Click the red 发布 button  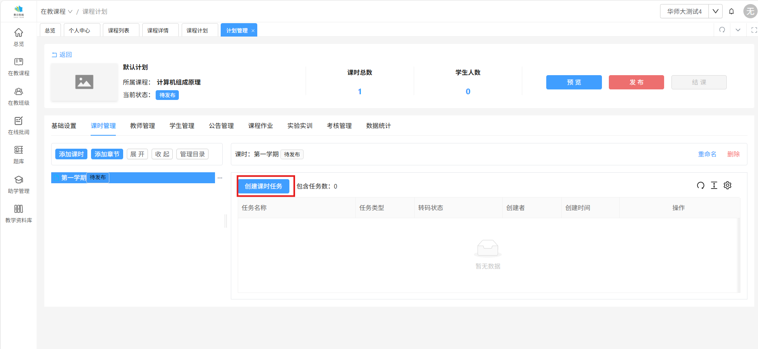(636, 82)
